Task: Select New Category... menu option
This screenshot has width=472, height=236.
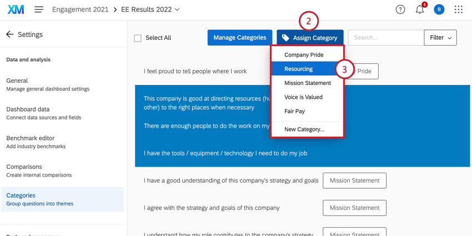Action: tap(304, 129)
